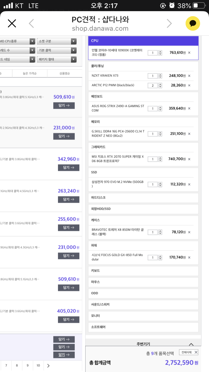Select the 쿨러/튜닝 category header
Viewport: 209px width, 372px height.
pos(143,66)
